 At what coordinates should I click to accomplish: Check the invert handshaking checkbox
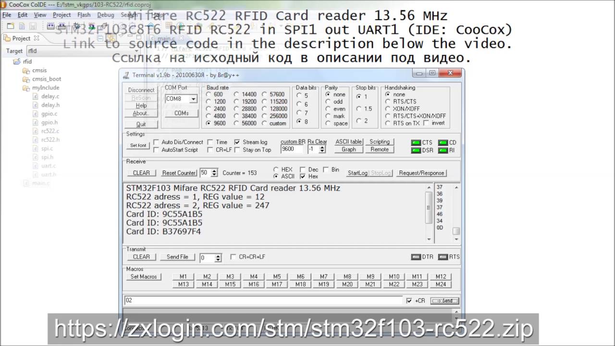(x=426, y=124)
